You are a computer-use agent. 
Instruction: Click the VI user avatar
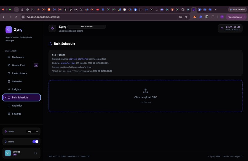coord(8,153)
